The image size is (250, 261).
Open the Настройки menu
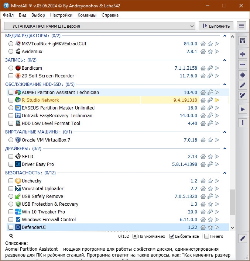coord(61,15)
